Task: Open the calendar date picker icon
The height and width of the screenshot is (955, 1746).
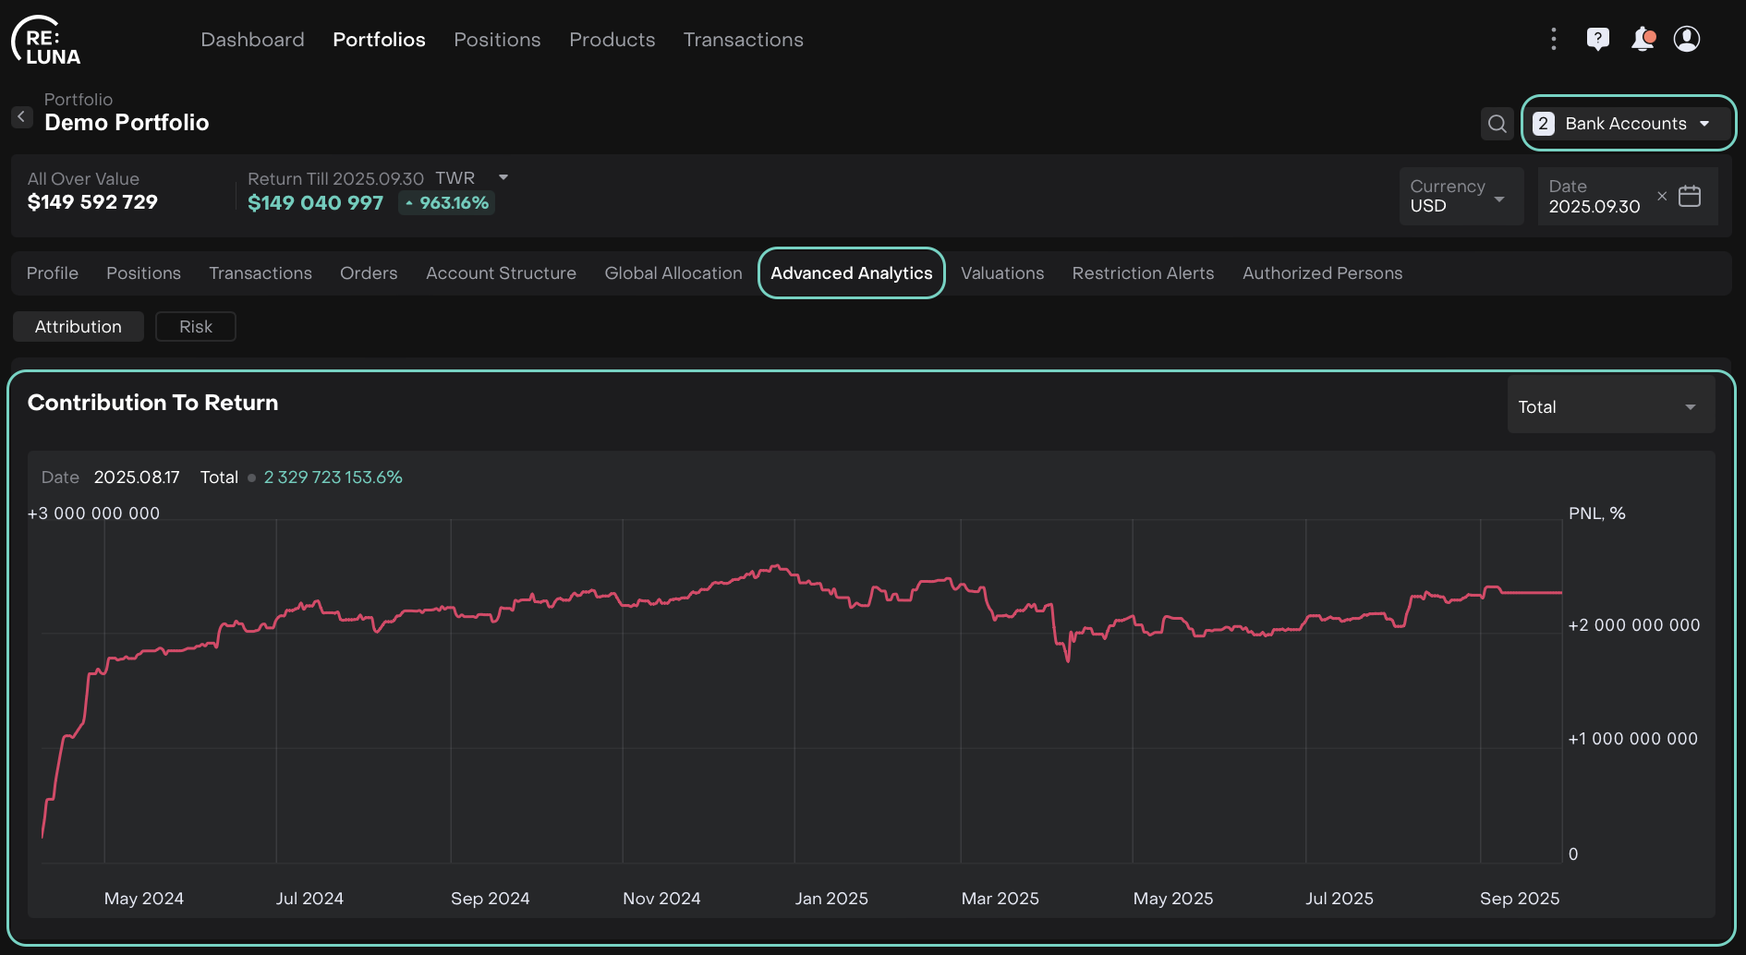Action: click(1690, 196)
